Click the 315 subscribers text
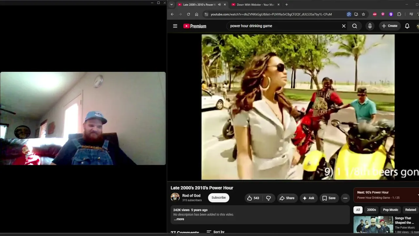Viewport: 419px width, 236px height. pos(192,200)
